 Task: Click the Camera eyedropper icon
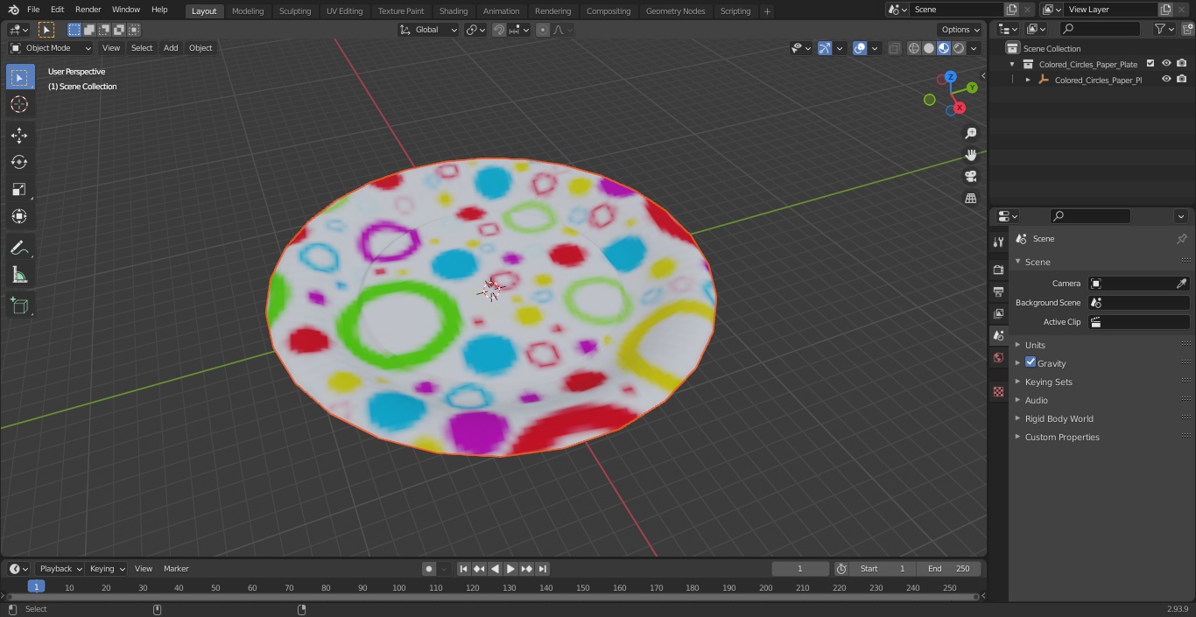(1181, 284)
